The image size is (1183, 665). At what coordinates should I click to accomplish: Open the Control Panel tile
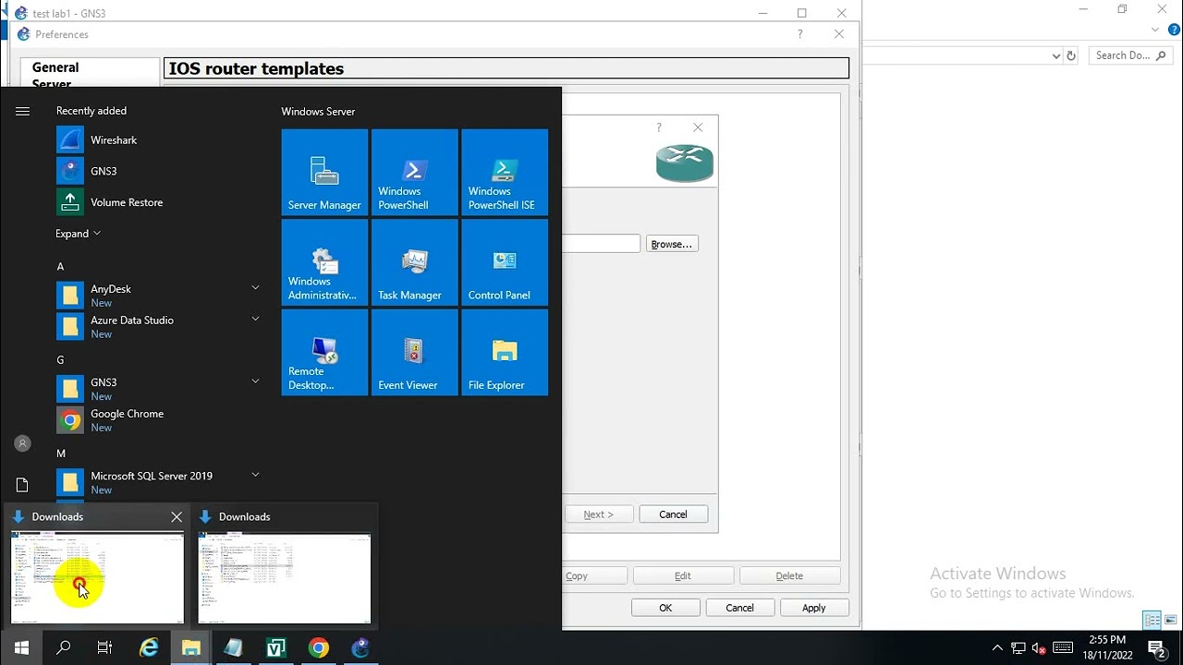(505, 262)
